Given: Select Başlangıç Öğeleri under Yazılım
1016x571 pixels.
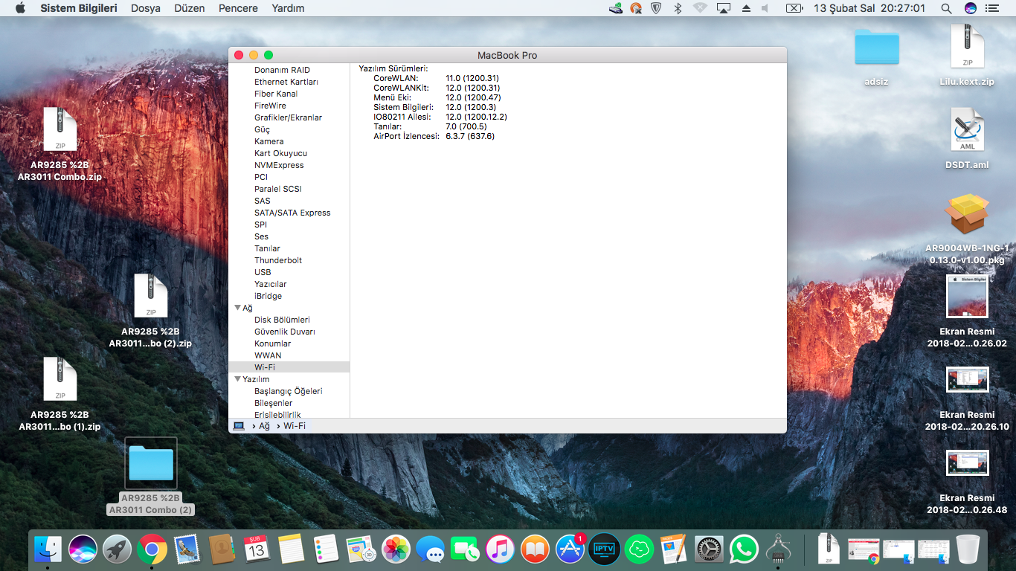Looking at the screenshot, I should point(288,391).
